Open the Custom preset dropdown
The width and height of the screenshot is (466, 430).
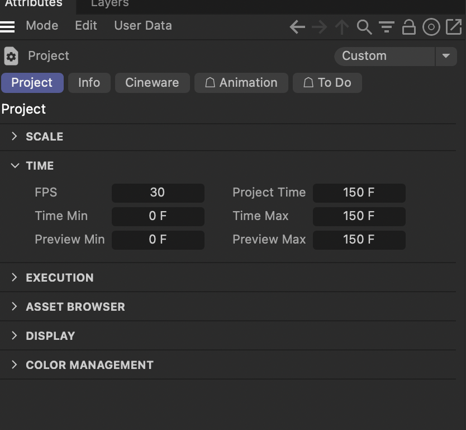445,56
